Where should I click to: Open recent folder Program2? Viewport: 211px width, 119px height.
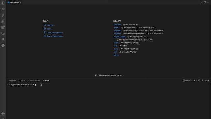pos(117,31)
